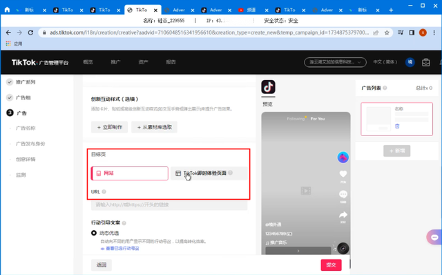The image size is (442, 275).
Task: Click info icon next to TikTok即时体验页面
Action: pyautogui.click(x=230, y=173)
